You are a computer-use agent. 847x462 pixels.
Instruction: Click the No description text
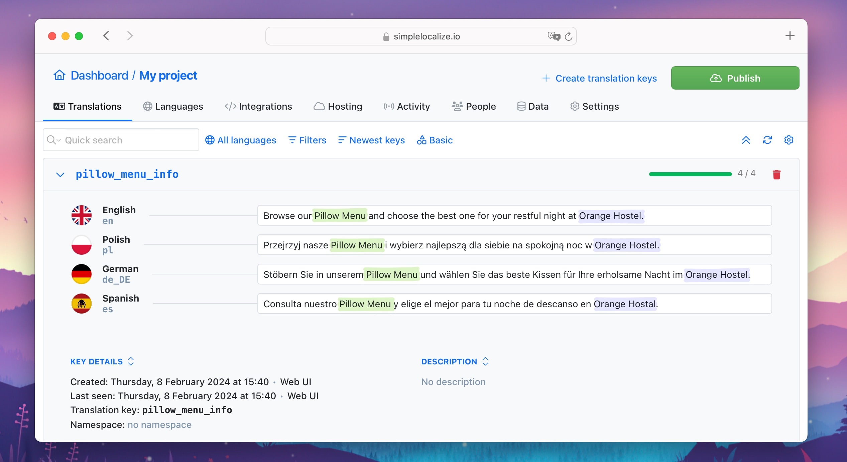(x=453, y=382)
